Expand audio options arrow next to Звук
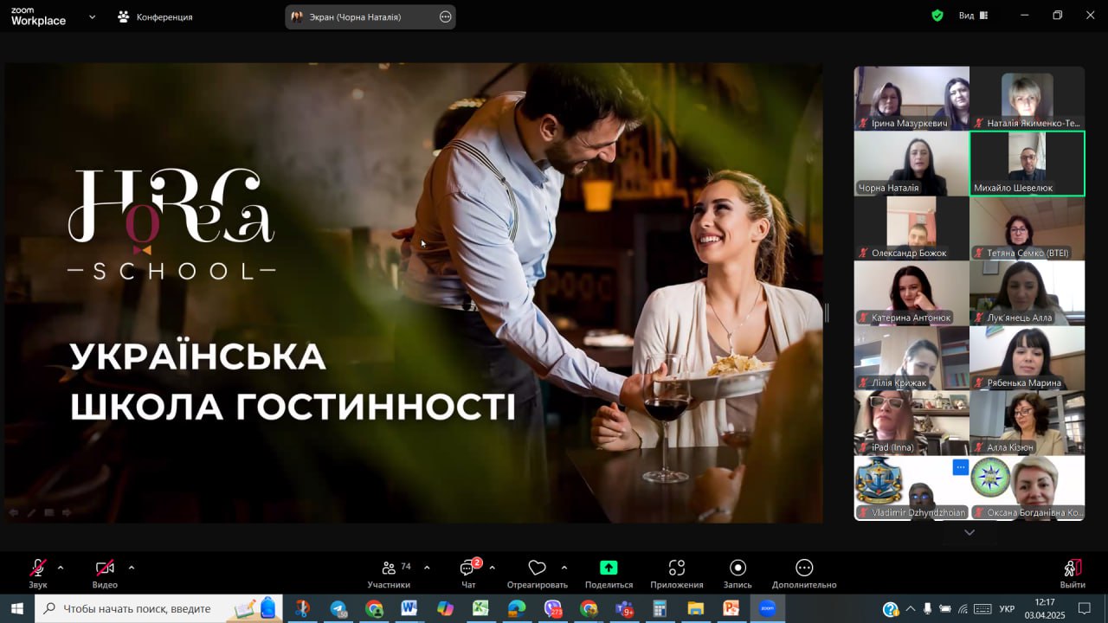The height and width of the screenshot is (623, 1108). click(x=61, y=568)
